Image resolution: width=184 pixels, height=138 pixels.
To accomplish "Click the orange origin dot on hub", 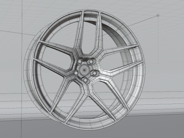I will [x=87, y=70].
